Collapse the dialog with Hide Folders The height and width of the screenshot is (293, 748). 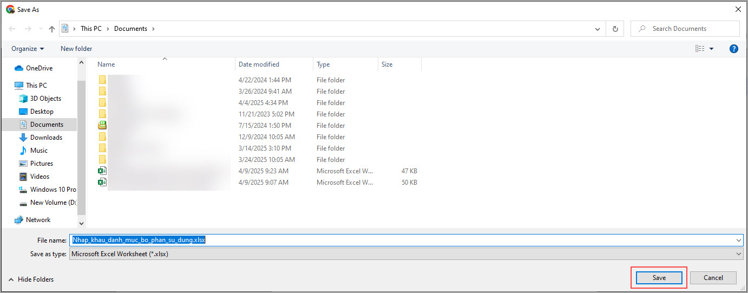pyautogui.click(x=31, y=279)
